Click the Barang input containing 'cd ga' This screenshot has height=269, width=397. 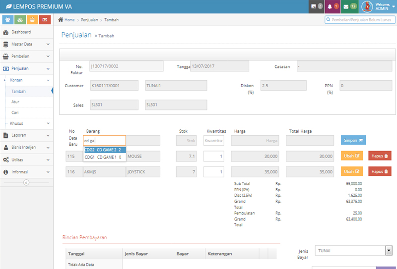[105, 141]
